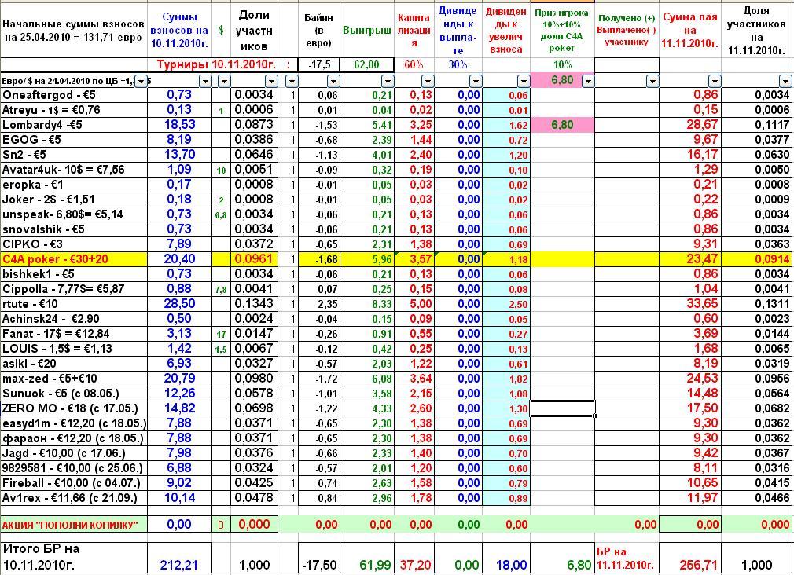Select the -17,5 buy-in cell in the tournaments row
Viewport: 794px width, 575px height.
tap(319, 64)
